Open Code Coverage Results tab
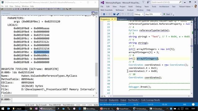This screenshot has width=198, height=111. point(151,100)
